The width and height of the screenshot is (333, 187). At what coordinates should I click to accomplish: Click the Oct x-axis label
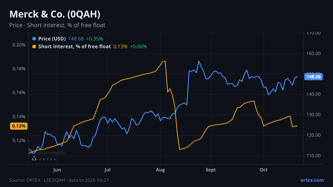[264, 170]
